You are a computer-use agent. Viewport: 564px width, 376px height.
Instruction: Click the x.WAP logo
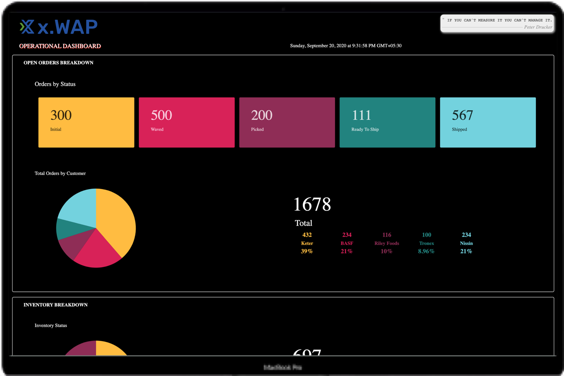[58, 27]
